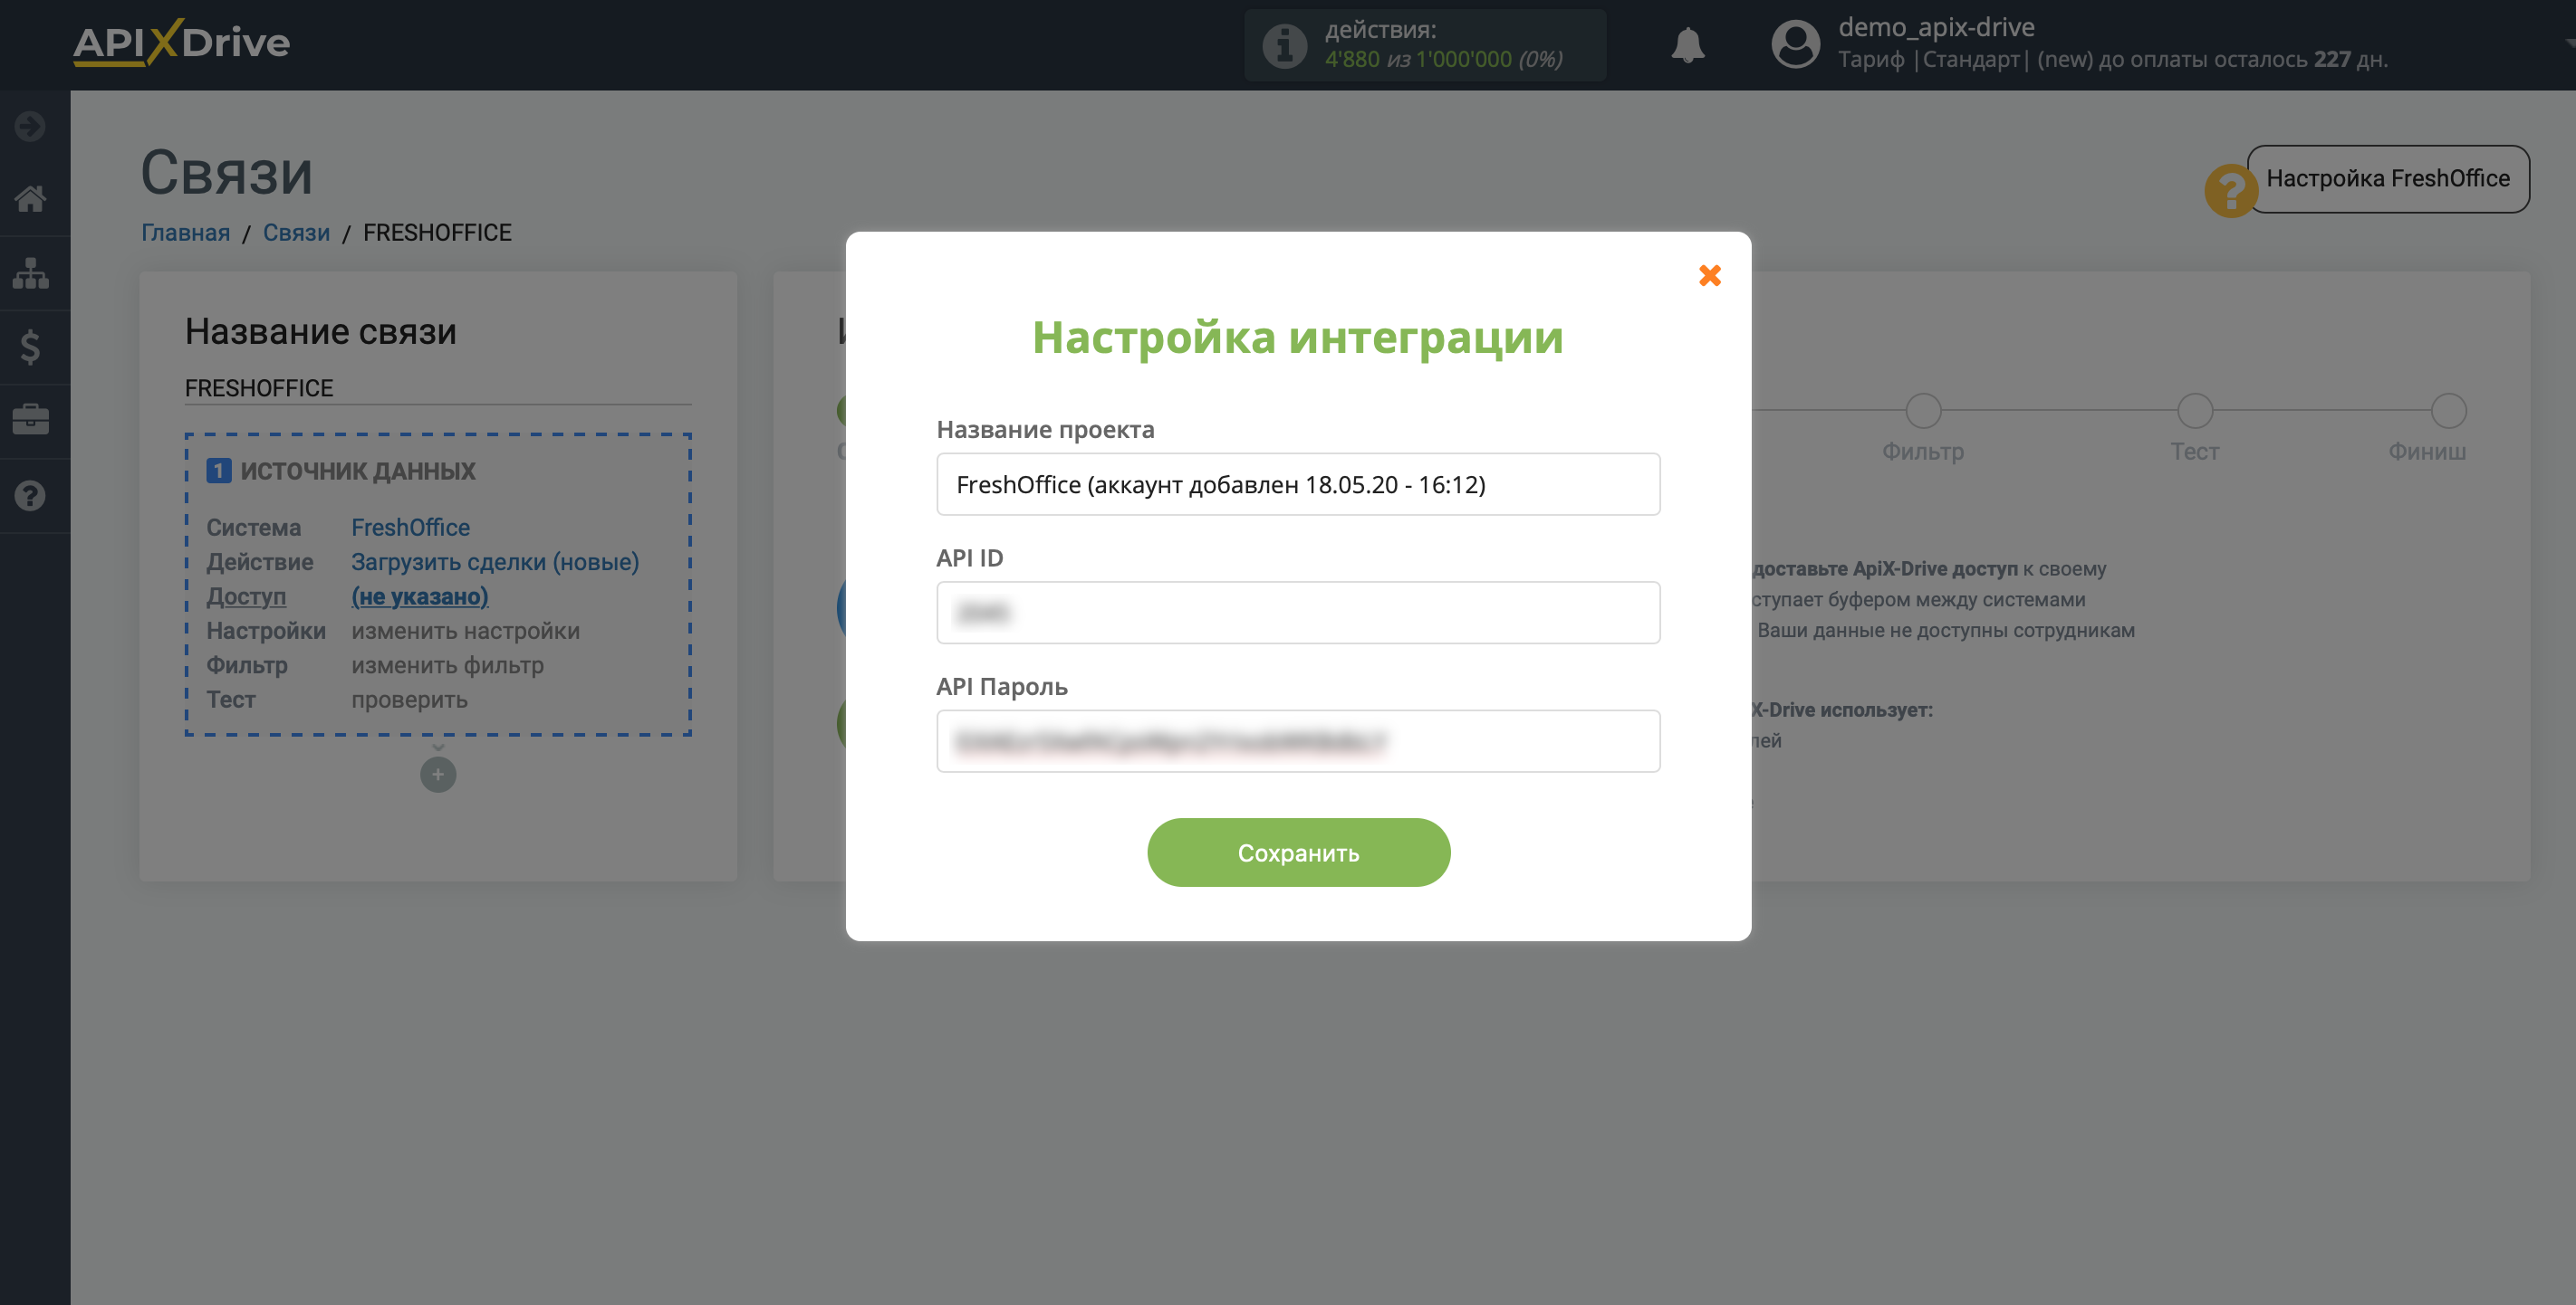Click the info icon beside действия
This screenshot has width=2576, height=1305.
click(x=1284, y=45)
